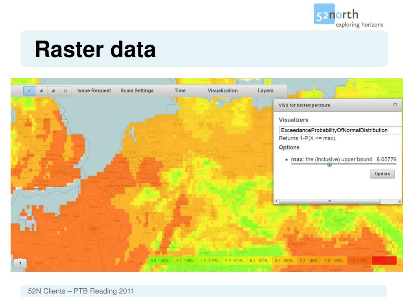This screenshot has height=302, width=403.
Task: Open the Scale Settings menu
Action: pyautogui.click(x=137, y=91)
